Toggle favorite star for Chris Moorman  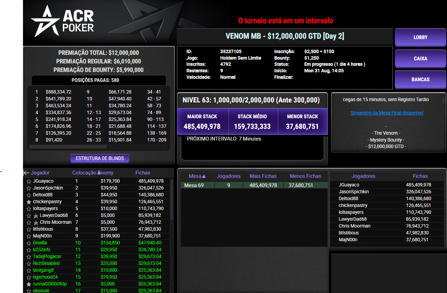tap(29, 222)
